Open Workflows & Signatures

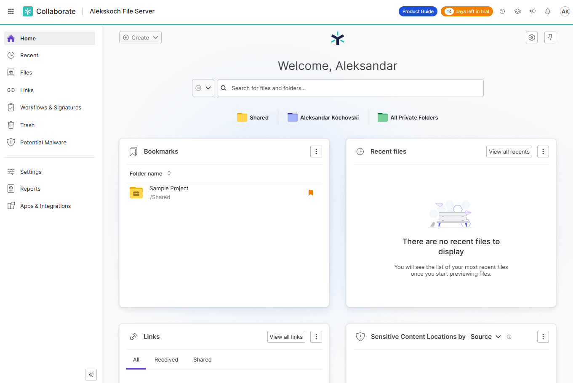point(50,107)
